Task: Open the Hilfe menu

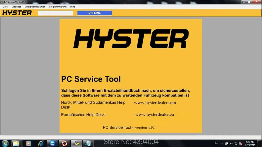Action: tap(72, 7)
